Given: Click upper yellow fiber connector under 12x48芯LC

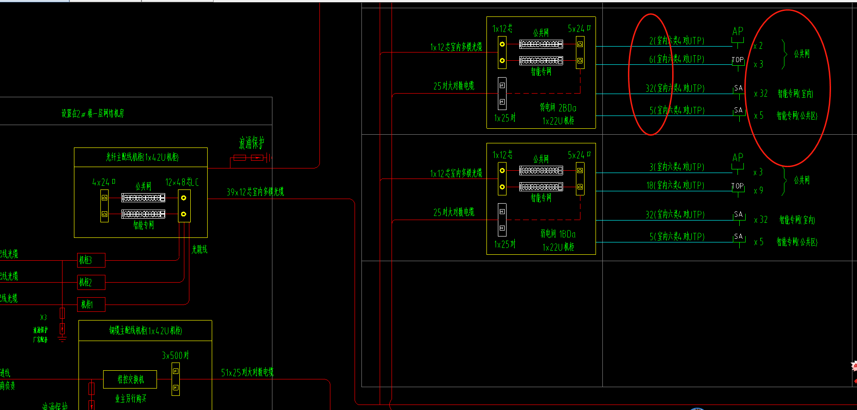Looking at the screenshot, I should (183, 198).
